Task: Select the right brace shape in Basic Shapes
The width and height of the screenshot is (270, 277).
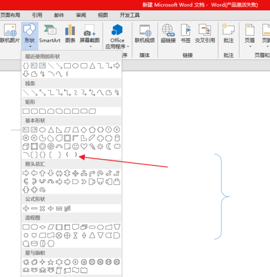Action: (x=76, y=154)
